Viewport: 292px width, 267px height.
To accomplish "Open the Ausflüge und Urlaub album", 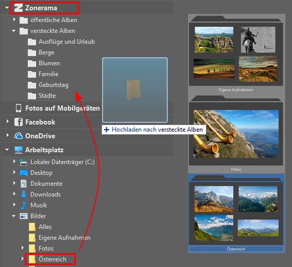I will click(66, 42).
